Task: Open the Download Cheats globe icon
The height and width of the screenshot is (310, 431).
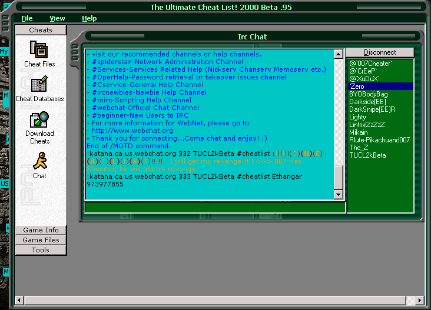Action: 39,119
